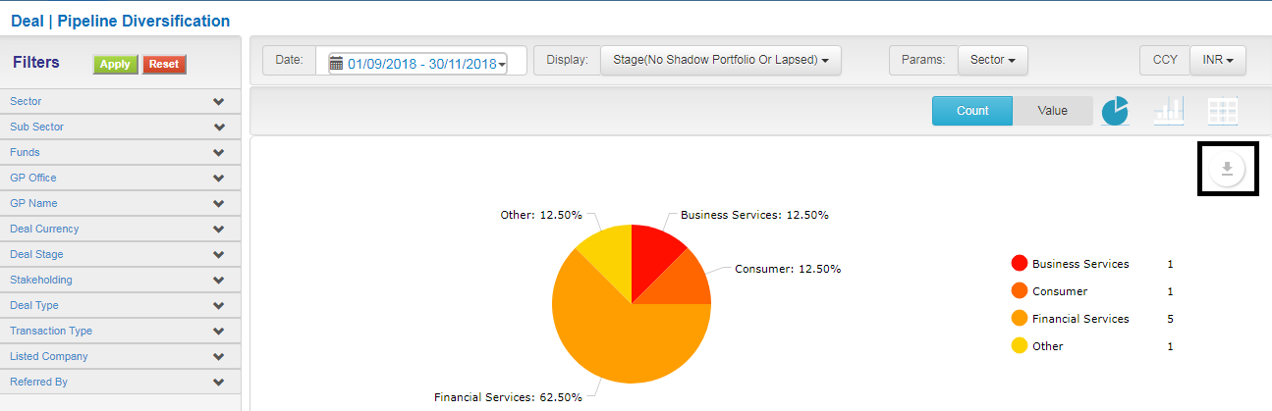Screen dimensions: 1272x411
Task: Open the INR currency dropdown
Action: point(1217,60)
